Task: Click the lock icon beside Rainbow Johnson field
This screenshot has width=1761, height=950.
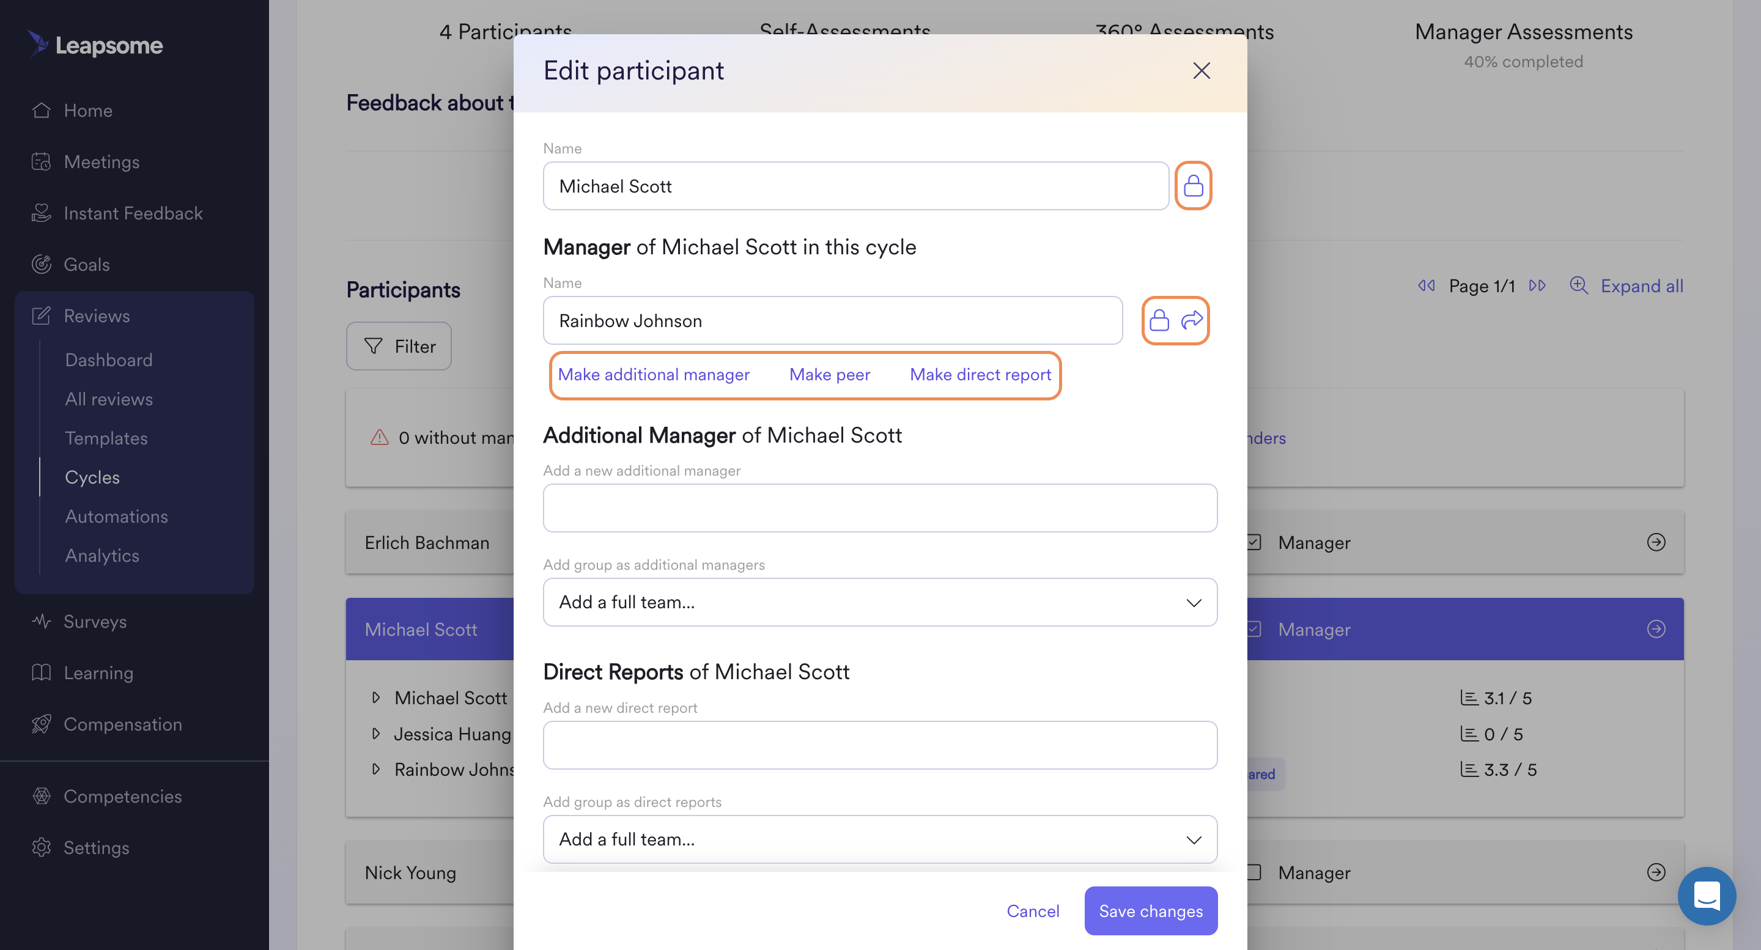Action: click(1159, 320)
